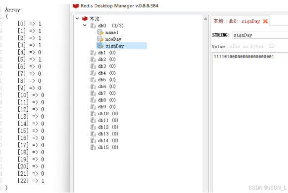Click the key icon beside name1
This screenshot has height=193, width=288.
pyautogui.click(x=100, y=32)
